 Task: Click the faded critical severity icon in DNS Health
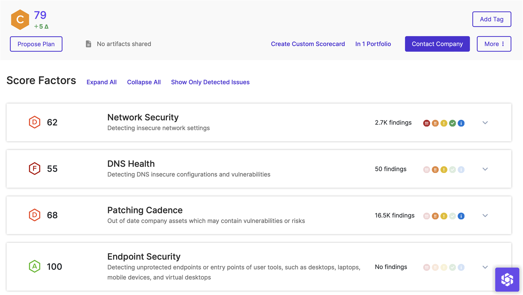(x=427, y=169)
